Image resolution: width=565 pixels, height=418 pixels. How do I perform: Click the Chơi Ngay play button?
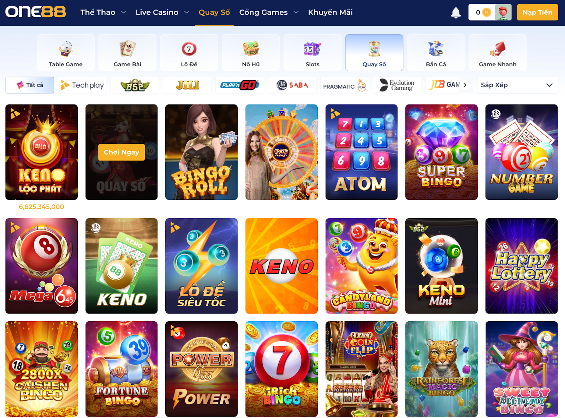(x=121, y=152)
